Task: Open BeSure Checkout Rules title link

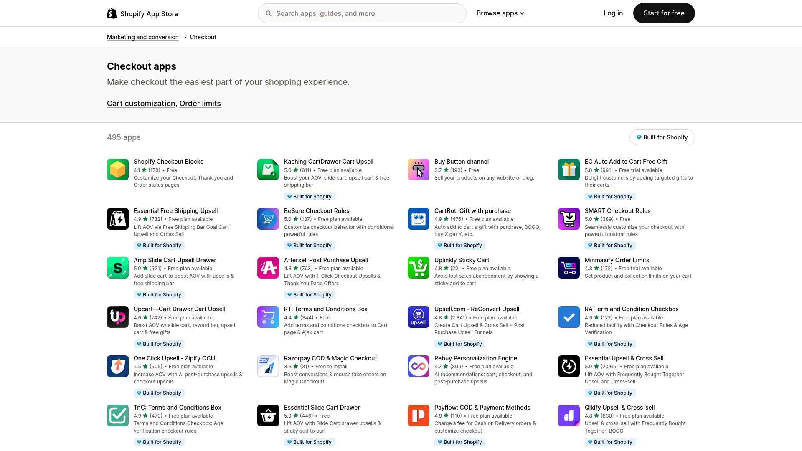Action: (x=317, y=211)
